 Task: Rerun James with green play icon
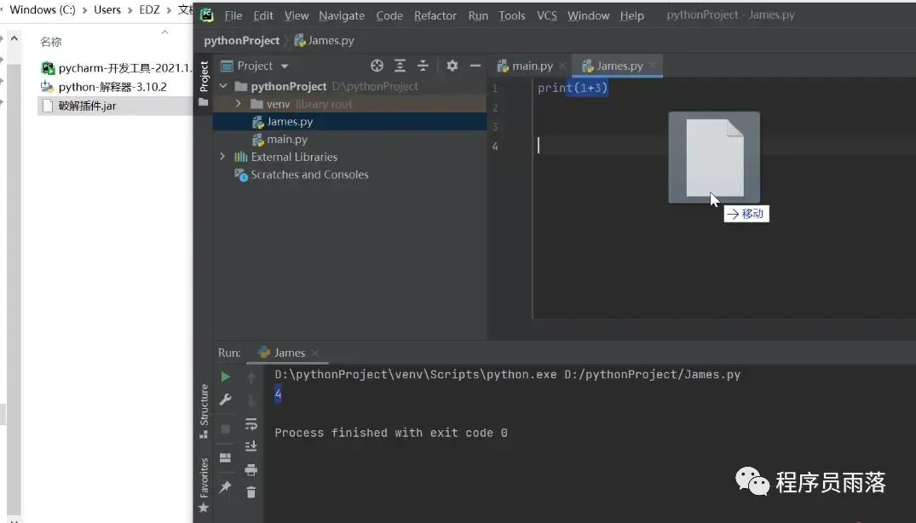click(x=226, y=377)
